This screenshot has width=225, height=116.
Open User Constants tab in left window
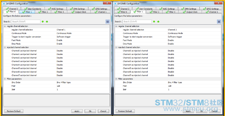[33, 9]
